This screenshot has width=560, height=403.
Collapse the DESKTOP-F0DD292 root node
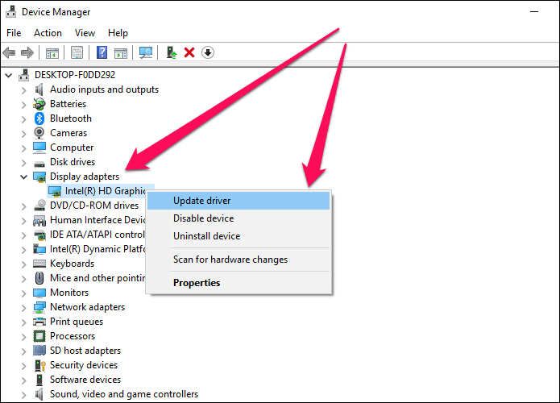[9, 75]
